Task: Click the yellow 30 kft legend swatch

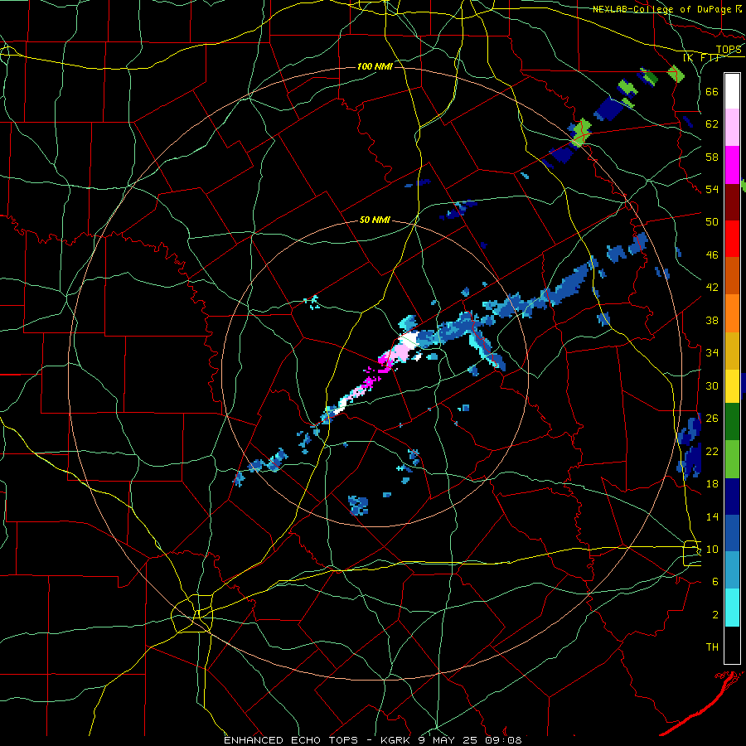Action: pyautogui.click(x=732, y=386)
